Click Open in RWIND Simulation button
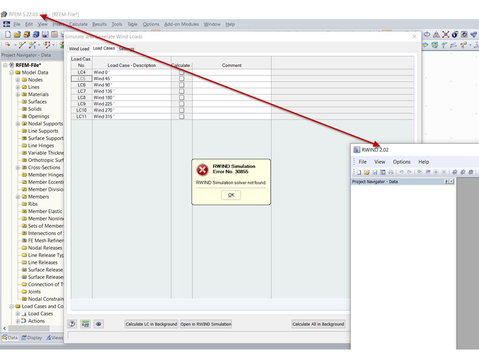Image resolution: width=479 pixels, height=359 pixels. 205,324
